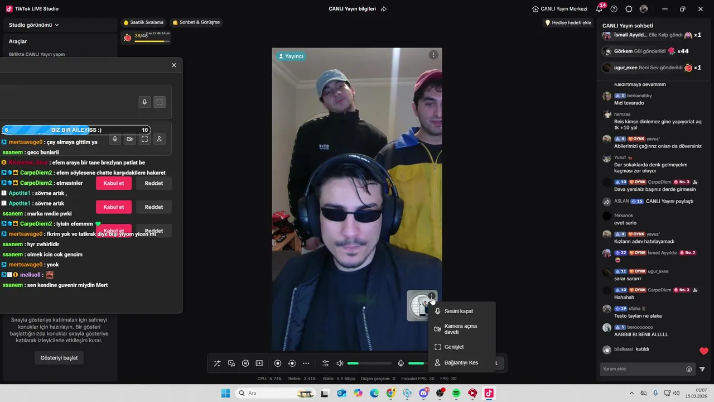The height and width of the screenshot is (402, 714).
Task: Click the red heart in chat
Action: point(704,351)
